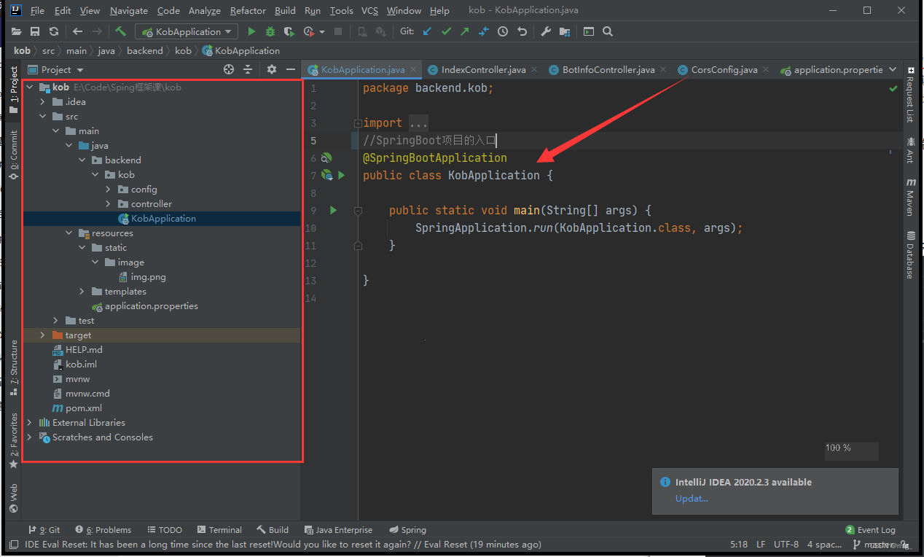
Task: Open the Event Log
Action: (x=870, y=529)
